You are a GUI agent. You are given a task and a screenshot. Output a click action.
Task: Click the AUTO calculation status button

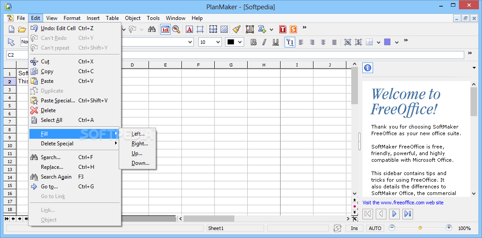375,228
